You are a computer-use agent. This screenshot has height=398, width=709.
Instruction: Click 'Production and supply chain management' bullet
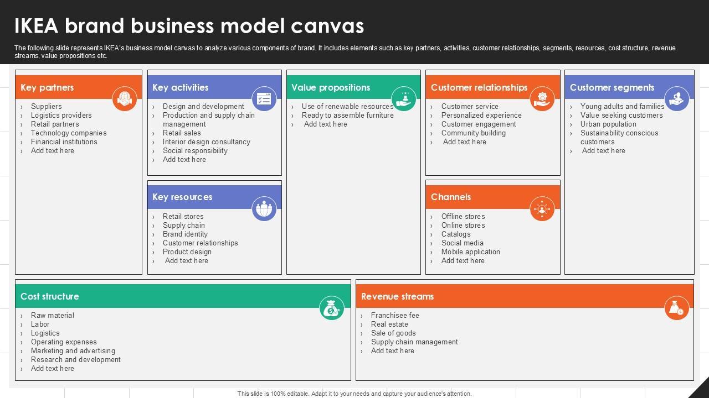click(x=209, y=119)
